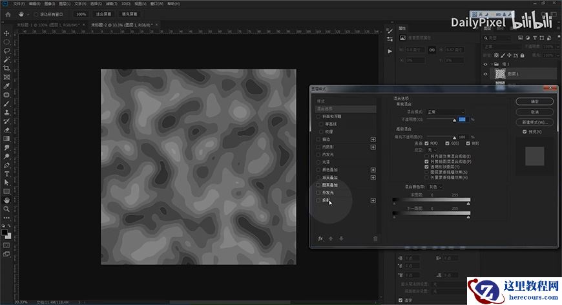Click the 新建样式(W)... button
This screenshot has height=305, width=562.
click(534, 122)
